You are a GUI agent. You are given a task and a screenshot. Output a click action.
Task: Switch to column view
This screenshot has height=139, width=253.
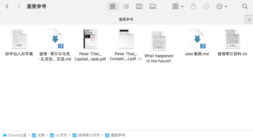click(139, 6)
